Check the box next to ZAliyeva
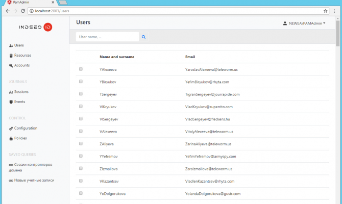This screenshot has width=342, height=204. pyautogui.click(x=81, y=144)
